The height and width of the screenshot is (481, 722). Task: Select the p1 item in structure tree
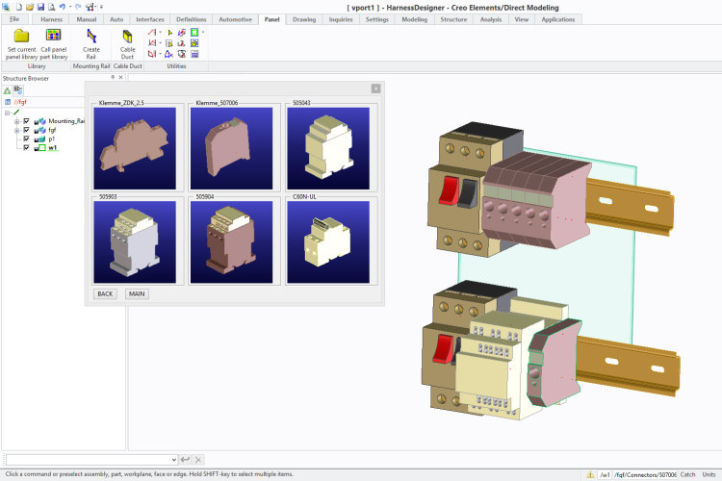51,139
